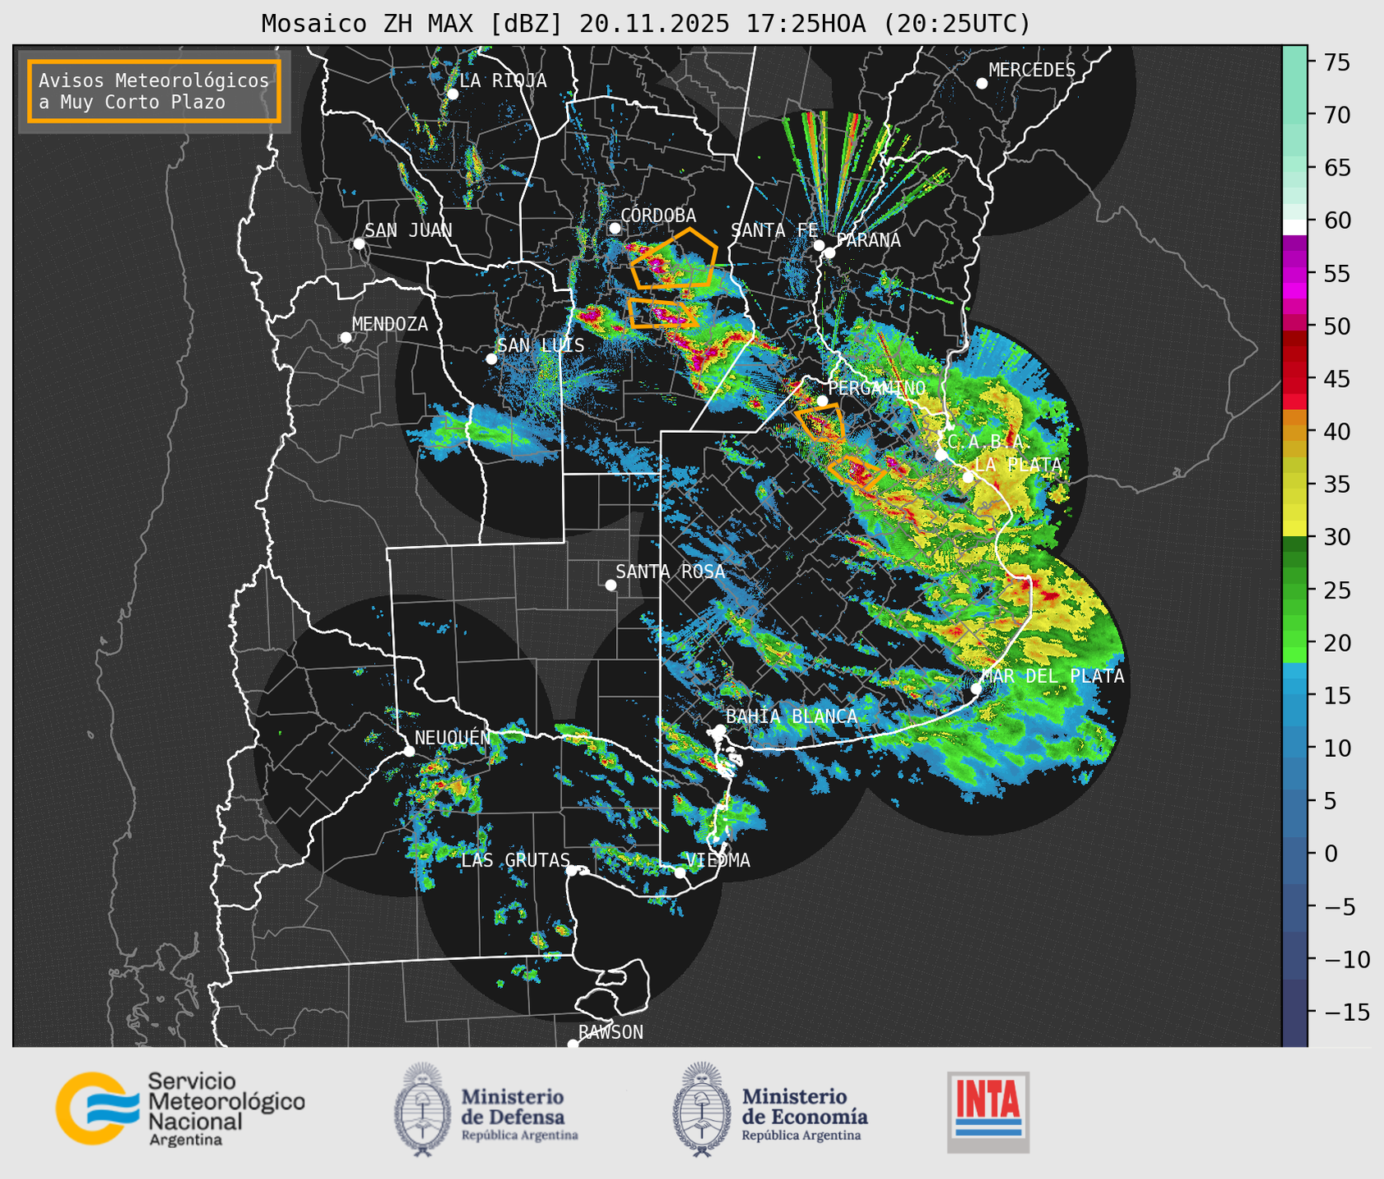
Task: Click the SANTA FE city label
Action: click(774, 230)
